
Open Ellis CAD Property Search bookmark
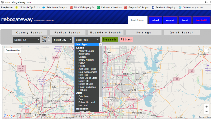pos(82,7)
